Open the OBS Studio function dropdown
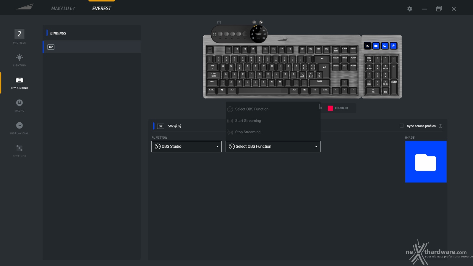 187,147
